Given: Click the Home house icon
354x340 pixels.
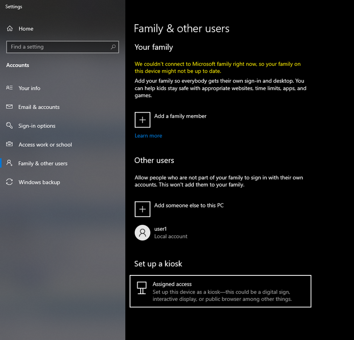Looking at the screenshot, I should (x=10, y=28).
